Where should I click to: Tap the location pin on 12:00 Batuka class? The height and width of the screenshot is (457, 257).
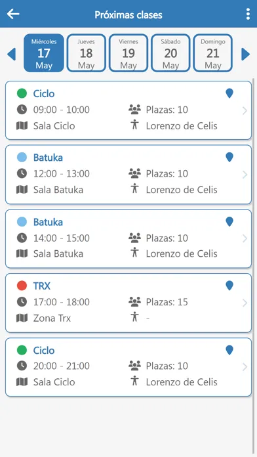pyautogui.click(x=229, y=158)
